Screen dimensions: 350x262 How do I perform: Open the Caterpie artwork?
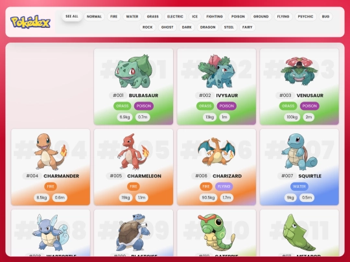pyautogui.click(x=216, y=232)
